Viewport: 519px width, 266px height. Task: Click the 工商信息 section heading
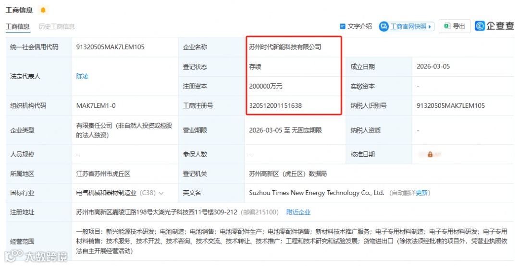coord(19,10)
